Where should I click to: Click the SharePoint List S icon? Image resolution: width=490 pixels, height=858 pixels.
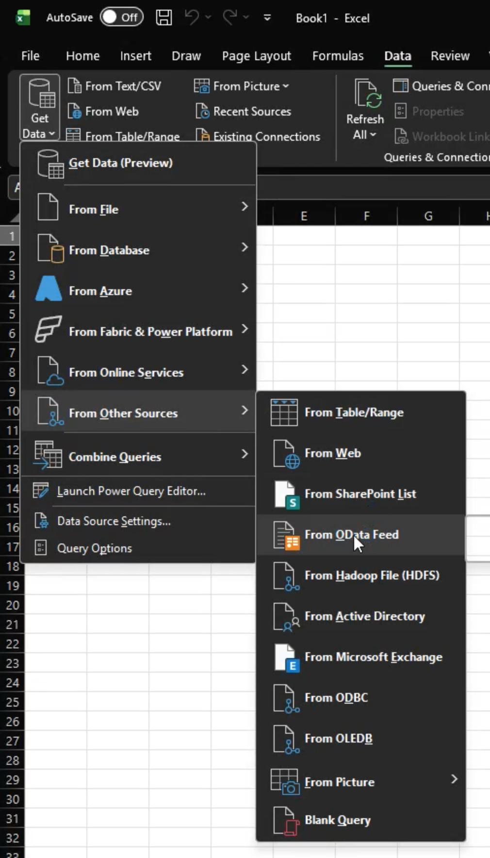point(286,495)
